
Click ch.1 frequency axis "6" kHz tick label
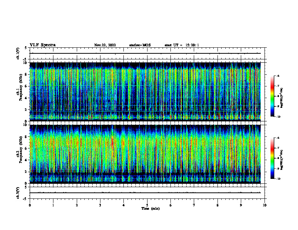26,86
